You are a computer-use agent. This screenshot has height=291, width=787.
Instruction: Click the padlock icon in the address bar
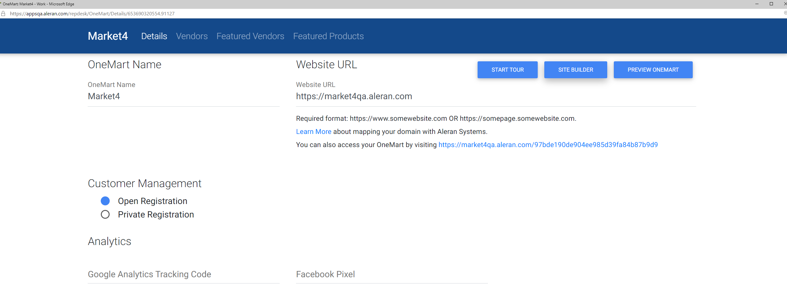[x=3, y=13]
